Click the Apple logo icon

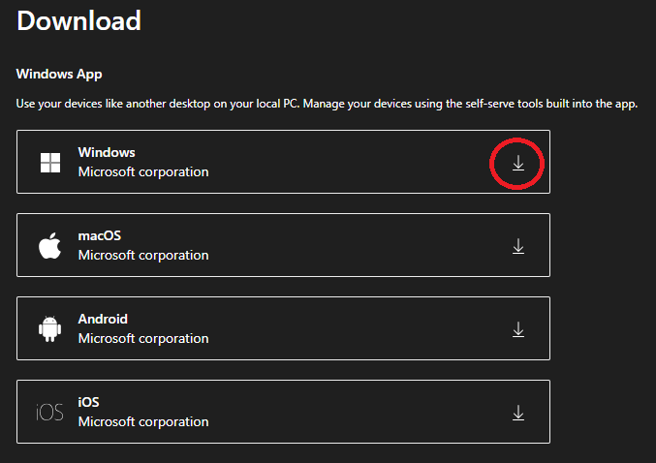point(49,245)
